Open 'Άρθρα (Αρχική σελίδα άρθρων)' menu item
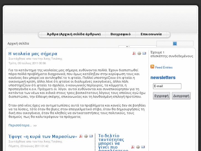This screenshot has height=151, width=201. pyautogui.click(x=74, y=34)
